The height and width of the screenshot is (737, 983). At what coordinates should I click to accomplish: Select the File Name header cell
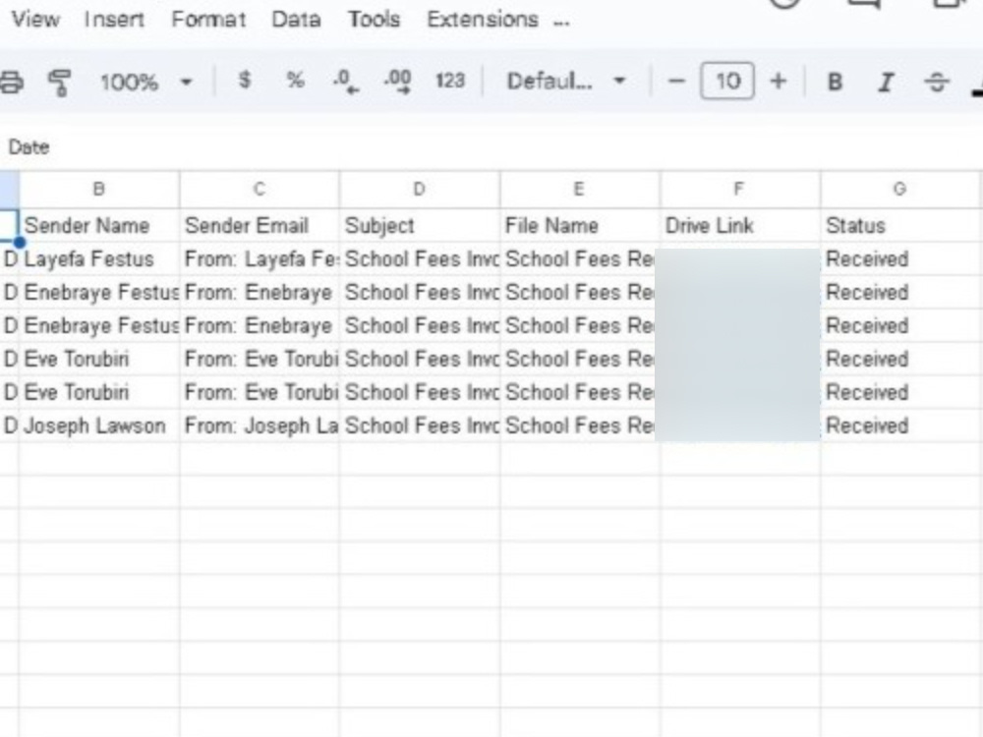click(x=579, y=226)
